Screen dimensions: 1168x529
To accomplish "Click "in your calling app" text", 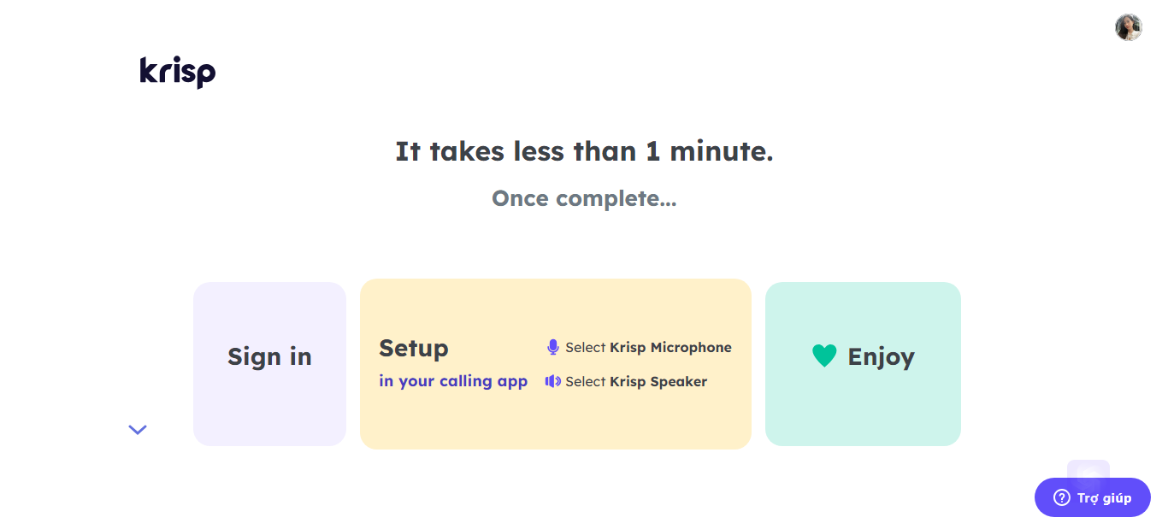I will pyautogui.click(x=453, y=381).
